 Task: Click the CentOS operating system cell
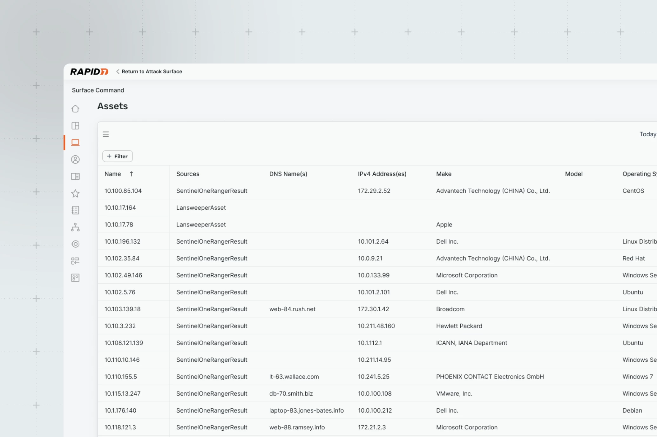pos(633,191)
